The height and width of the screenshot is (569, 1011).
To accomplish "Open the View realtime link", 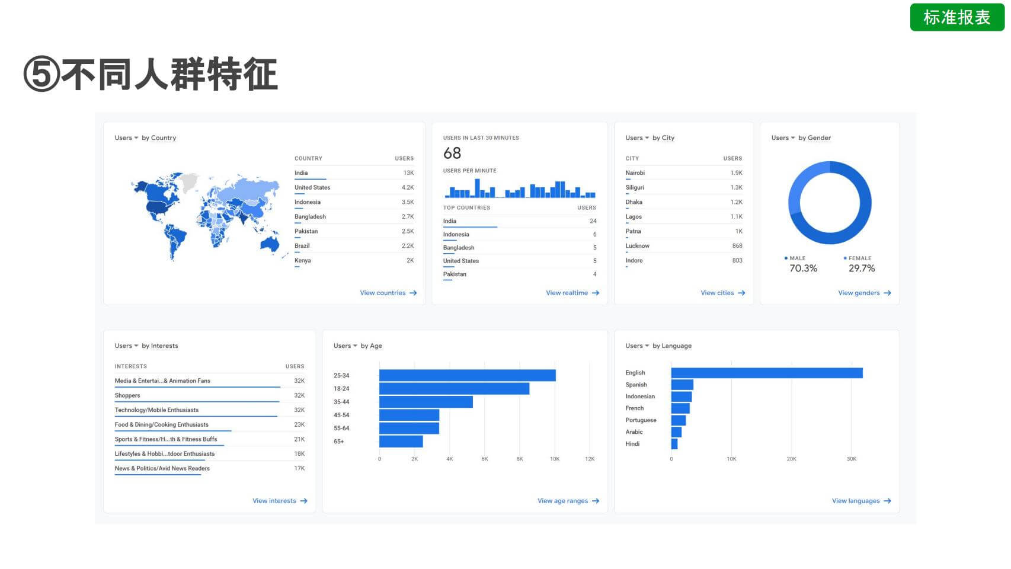I will [x=567, y=293].
